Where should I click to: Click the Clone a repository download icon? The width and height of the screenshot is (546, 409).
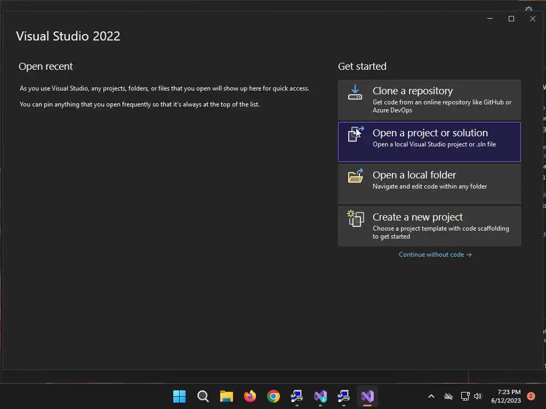[x=355, y=93]
